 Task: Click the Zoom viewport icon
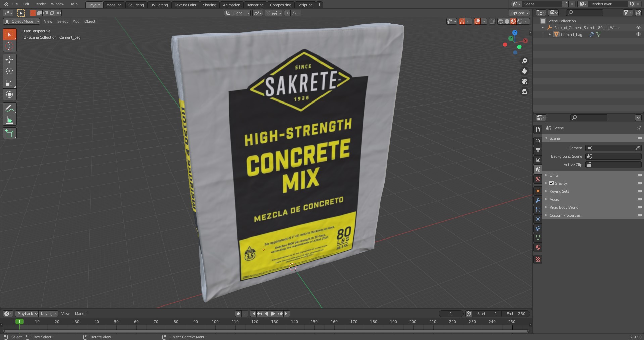click(524, 61)
